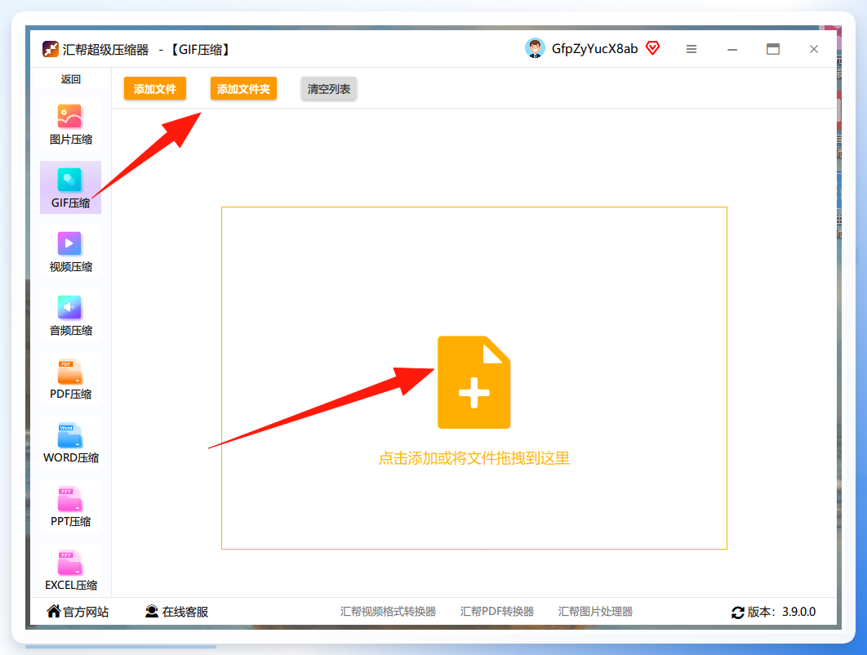This screenshot has width=867, height=655.
Task: Click the version refresh update icon
Action: pos(738,613)
